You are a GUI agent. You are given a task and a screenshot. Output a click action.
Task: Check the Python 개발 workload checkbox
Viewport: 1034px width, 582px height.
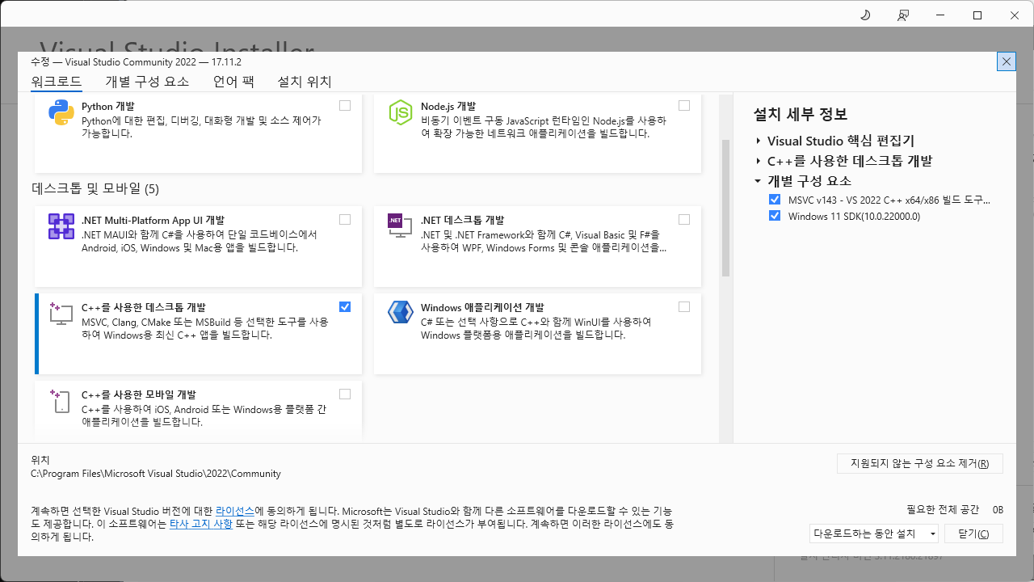[345, 106]
